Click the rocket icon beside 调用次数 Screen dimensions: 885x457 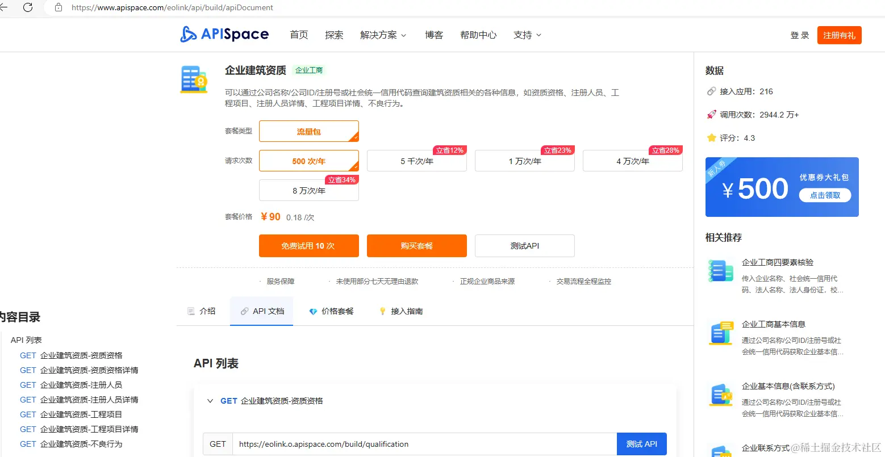[711, 115]
